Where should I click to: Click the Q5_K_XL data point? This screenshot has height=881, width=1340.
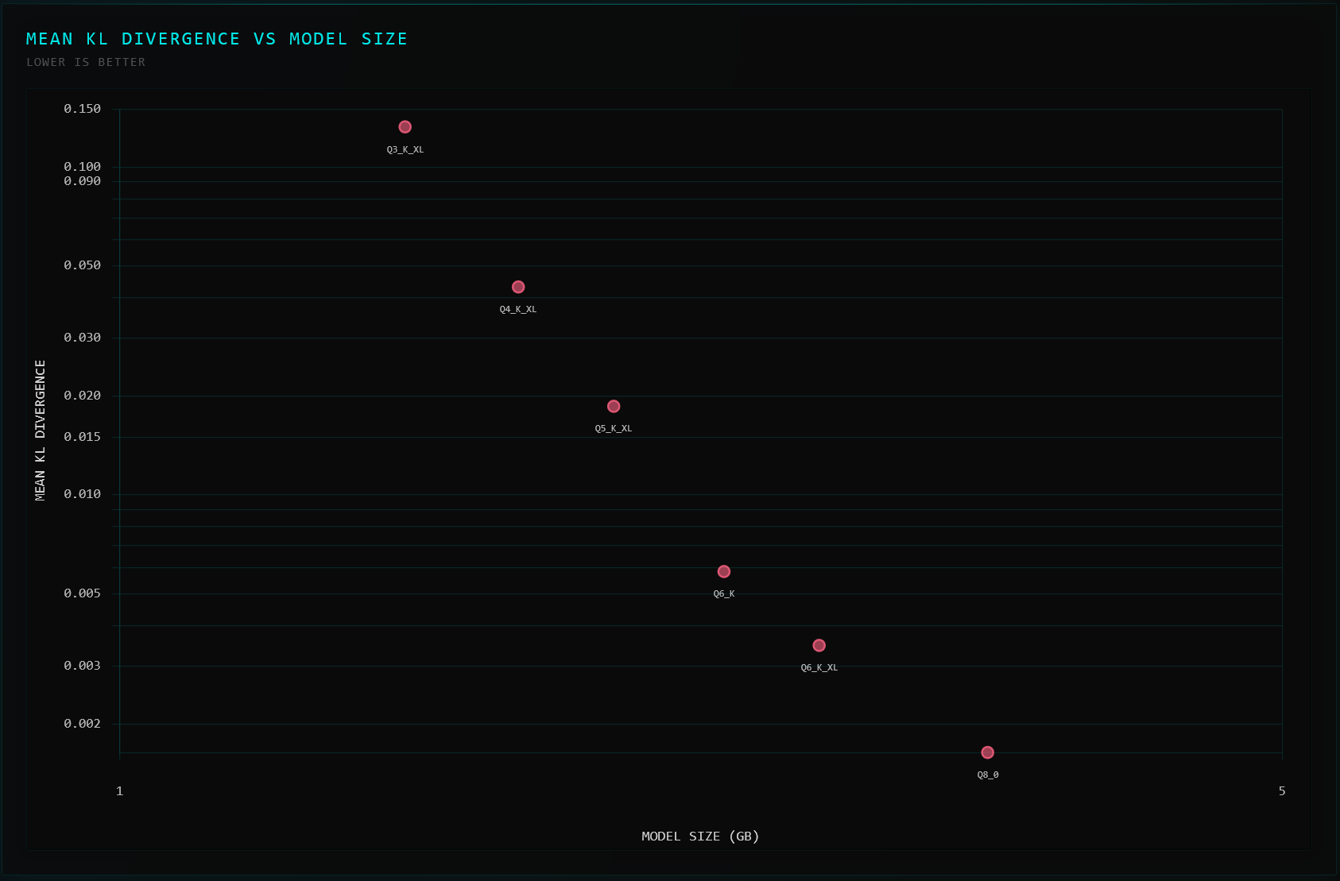(614, 406)
